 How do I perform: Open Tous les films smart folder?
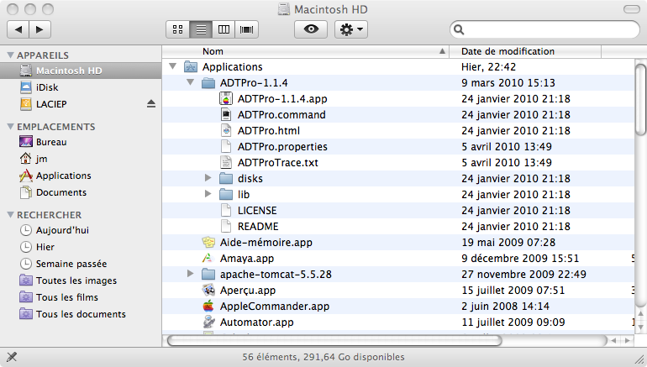(x=67, y=297)
